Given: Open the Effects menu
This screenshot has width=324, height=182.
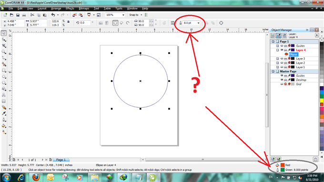Looking at the screenshot, I should (70, 9).
